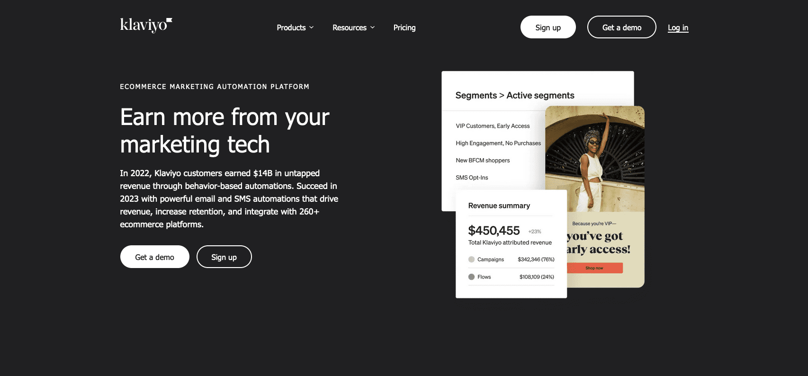This screenshot has height=376, width=808.
Task: Click the woman in white photo
Action: click(595, 159)
